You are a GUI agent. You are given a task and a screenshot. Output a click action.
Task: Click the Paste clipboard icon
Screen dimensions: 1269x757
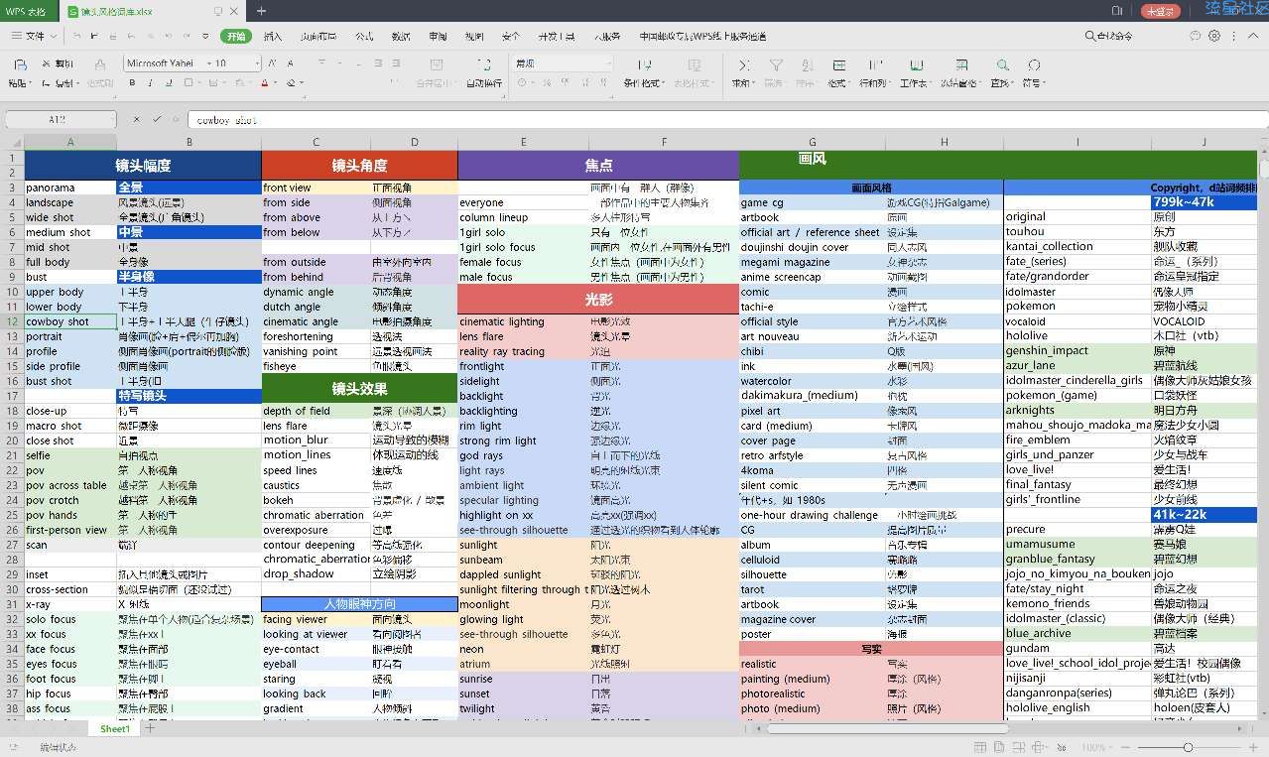click(20, 63)
